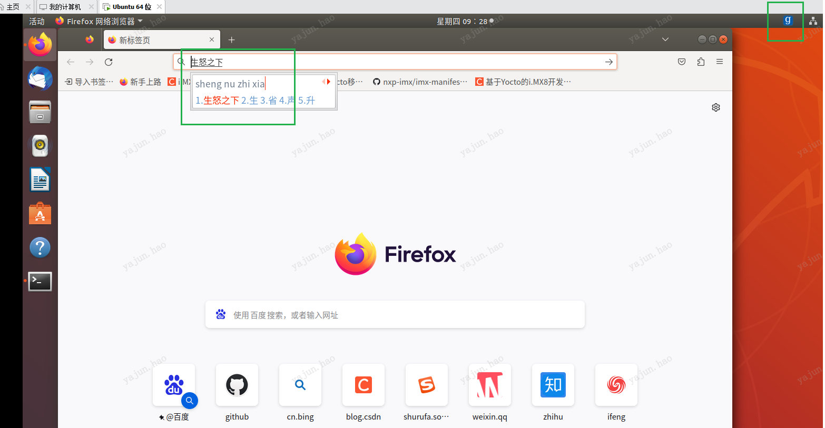Open Firefox from the Ubuntu dock

tap(40, 45)
